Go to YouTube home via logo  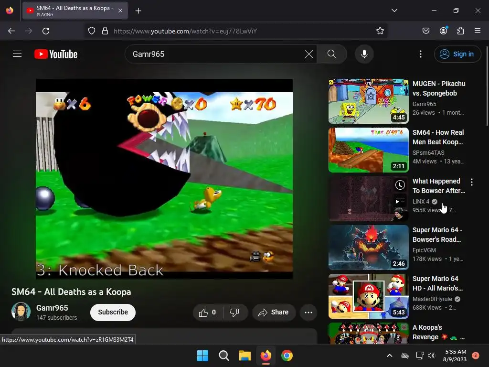(56, 54)
